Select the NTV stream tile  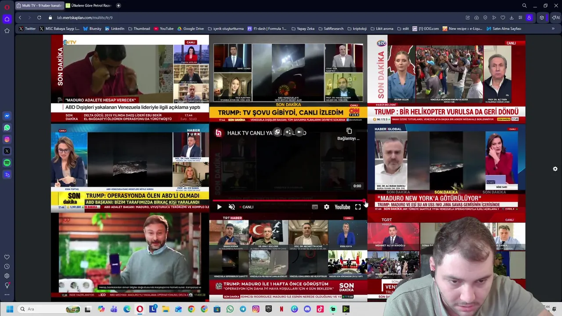pyautogui.click(x=130, y=79)
